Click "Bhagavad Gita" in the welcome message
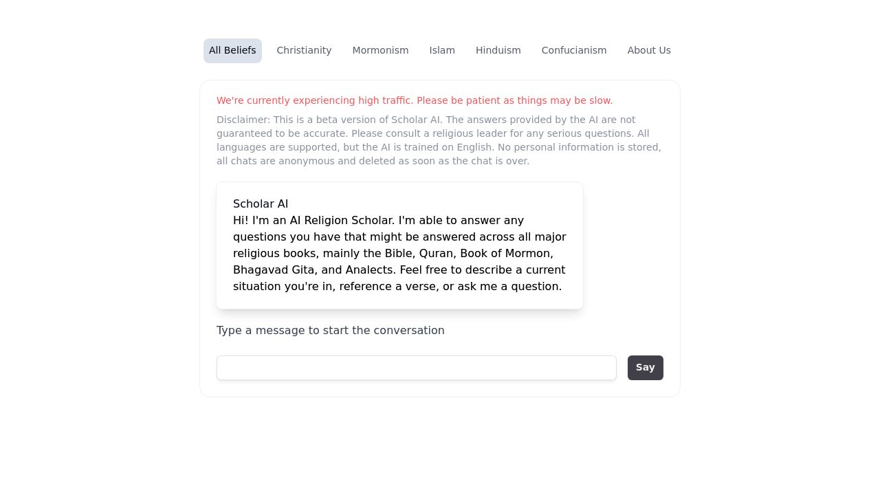 (x=274, y=270)
